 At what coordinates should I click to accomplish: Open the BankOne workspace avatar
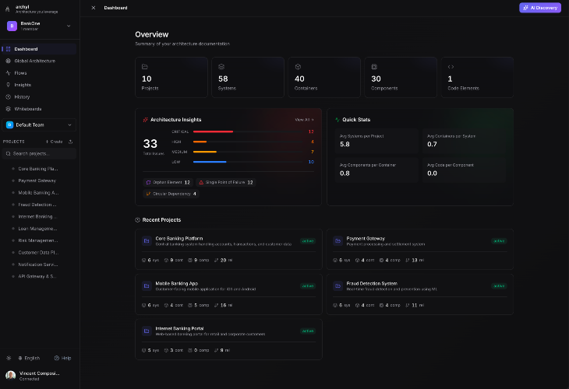12,26
